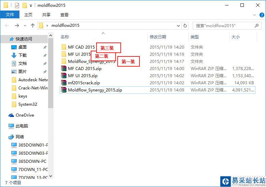Refresh the moldflow2015 folder view
Viewport: 266px width, 187px height.
coord(185,26)
